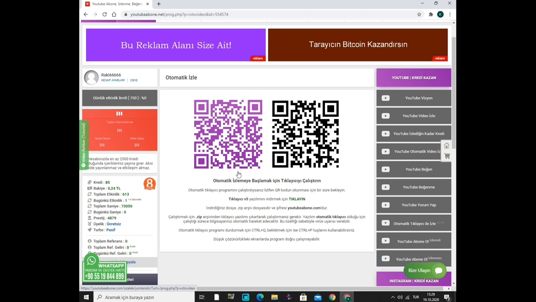Click the Üyelik : Ücretsiz membership value

coord(114,224)
